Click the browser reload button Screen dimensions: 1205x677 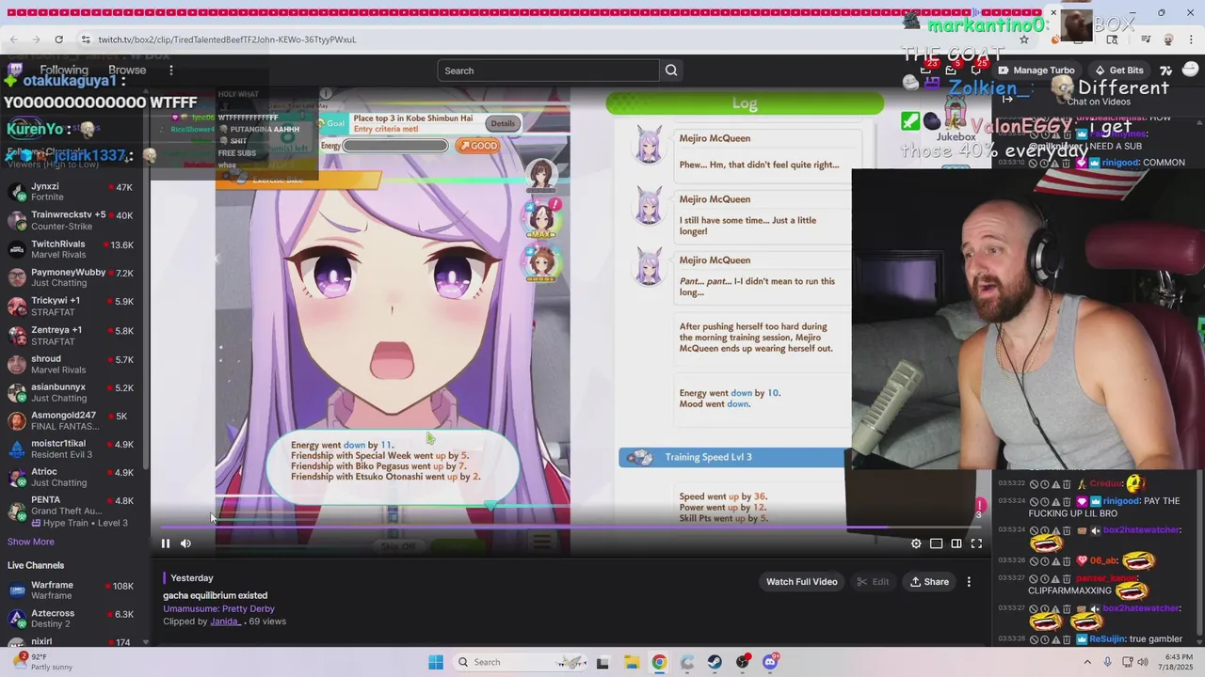(x=58, y=39)
